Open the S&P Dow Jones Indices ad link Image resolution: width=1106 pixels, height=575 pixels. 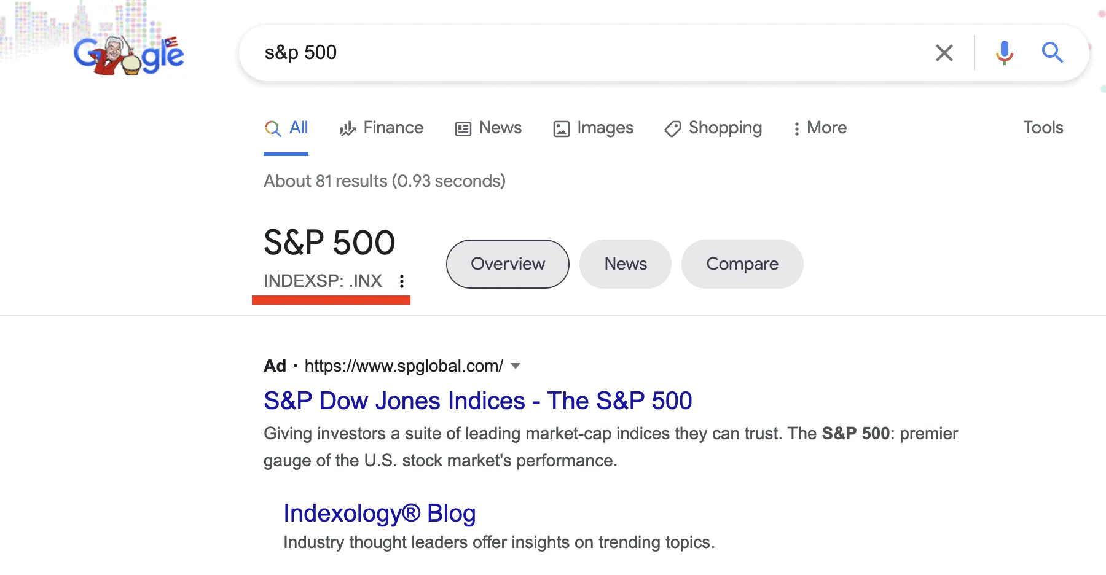[x=478, y=401]
